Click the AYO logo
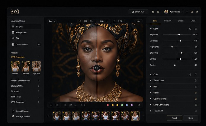 (15, 12)
